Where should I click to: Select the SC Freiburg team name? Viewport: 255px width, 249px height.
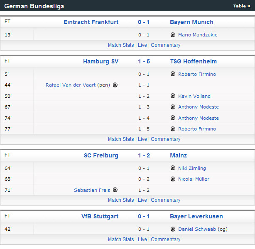pyautogui.click(x=101, y=155)
